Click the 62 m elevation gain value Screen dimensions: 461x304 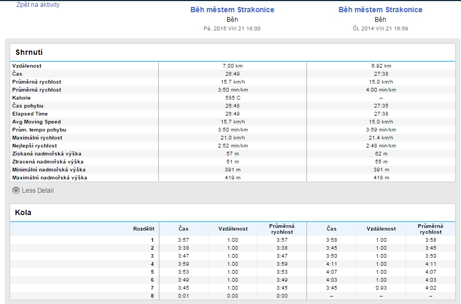point(381,154)
